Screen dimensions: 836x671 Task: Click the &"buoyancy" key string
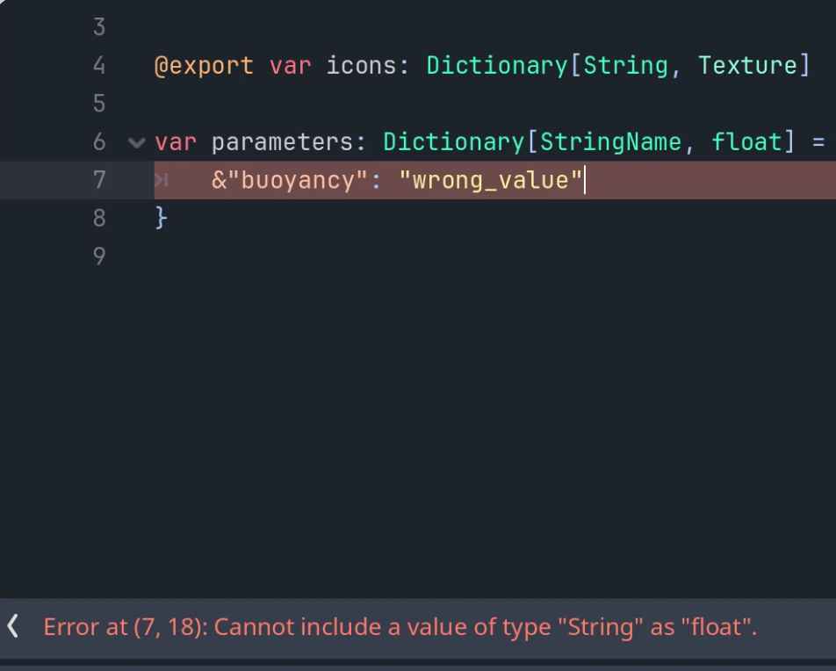tap(290, 180)
